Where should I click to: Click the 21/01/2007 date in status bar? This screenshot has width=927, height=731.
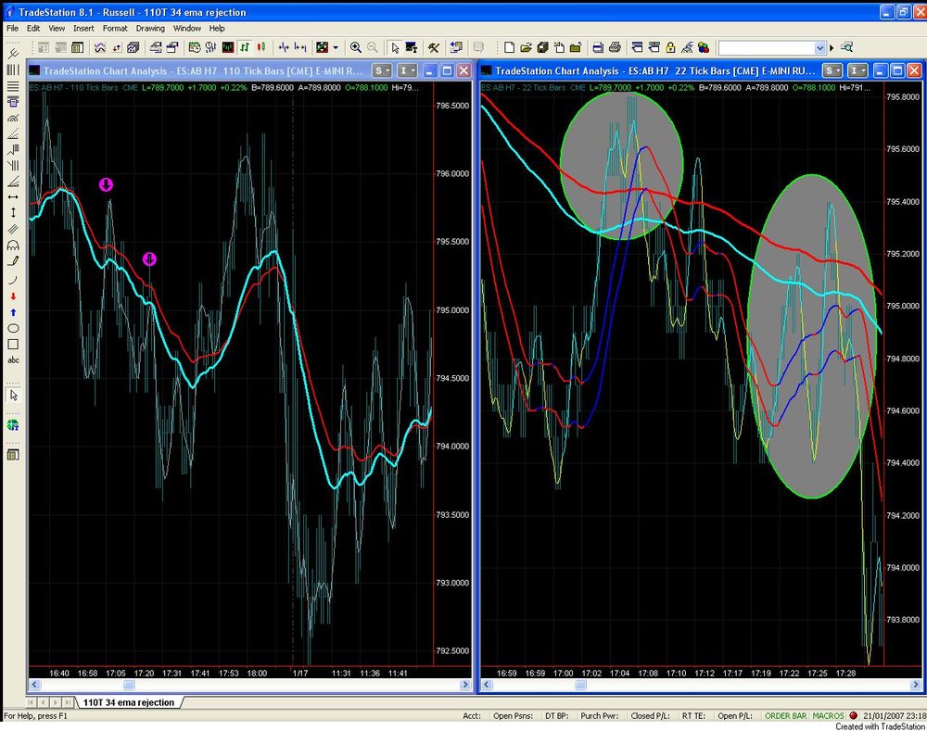[884, 715]
